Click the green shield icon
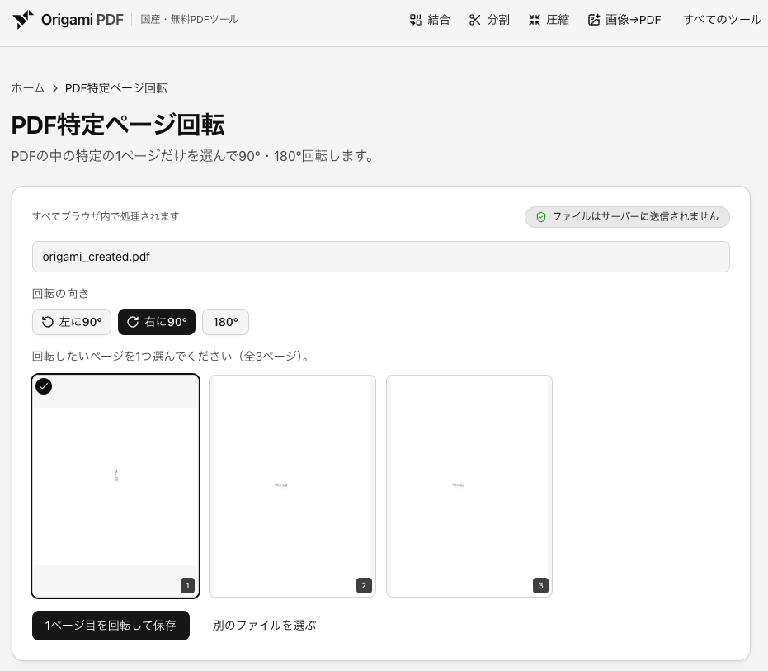The width and height of the screenshot is (768, 671). coord(541,216)
